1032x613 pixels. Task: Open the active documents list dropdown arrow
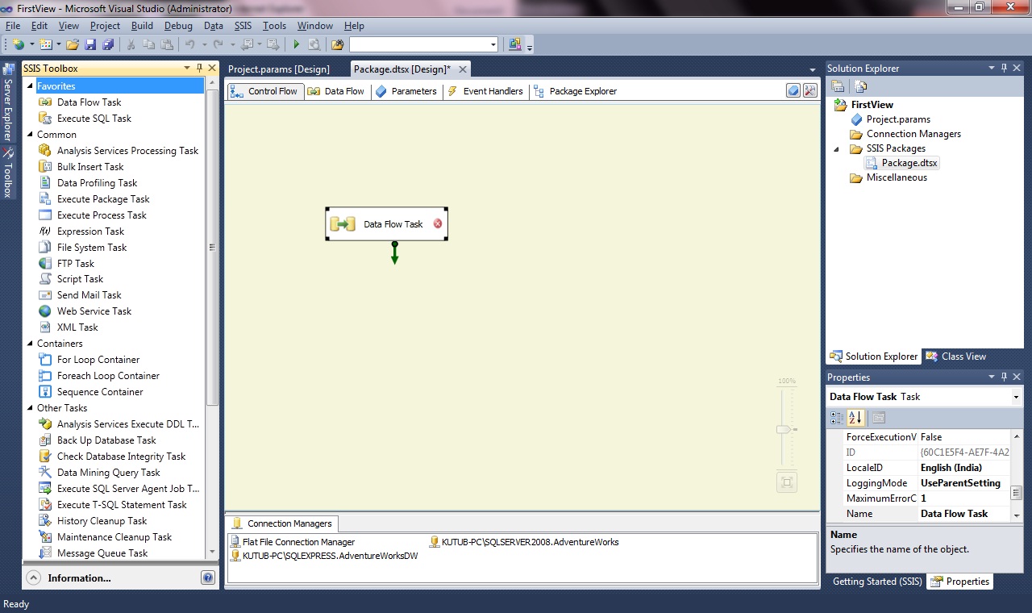pos(812,70)
